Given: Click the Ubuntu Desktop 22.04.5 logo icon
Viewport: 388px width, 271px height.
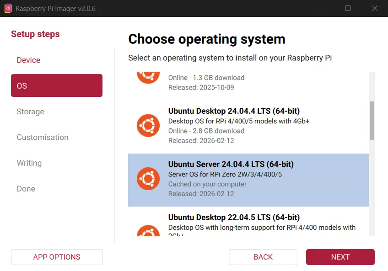Looking at the screenshot, I should pyautogui.click(x=148, y=231).
